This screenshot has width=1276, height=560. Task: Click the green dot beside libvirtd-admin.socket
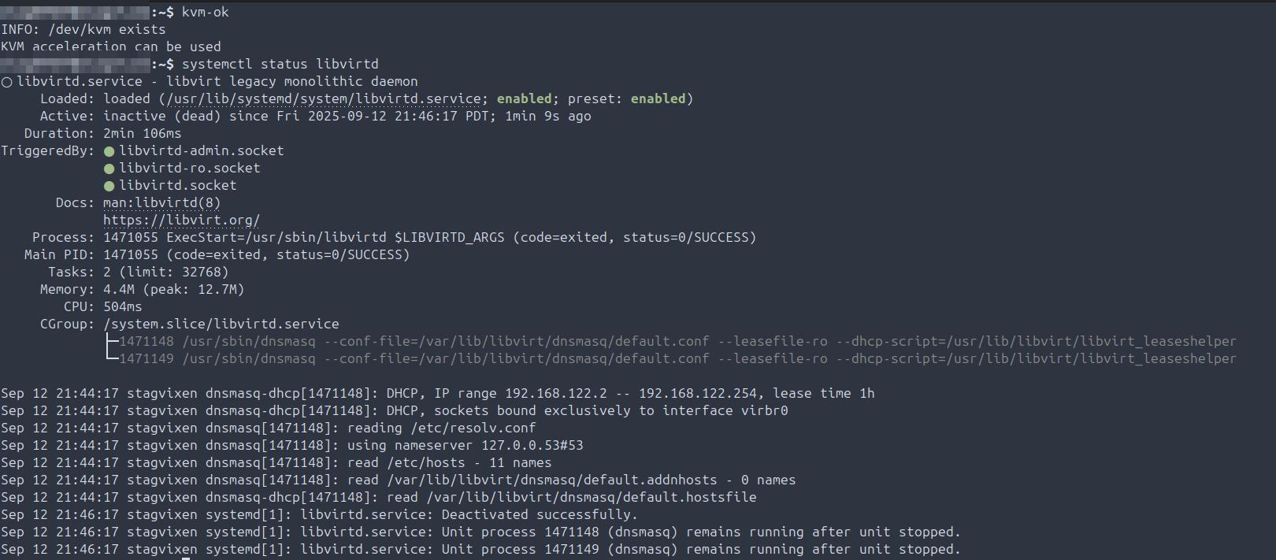point(109,151)
